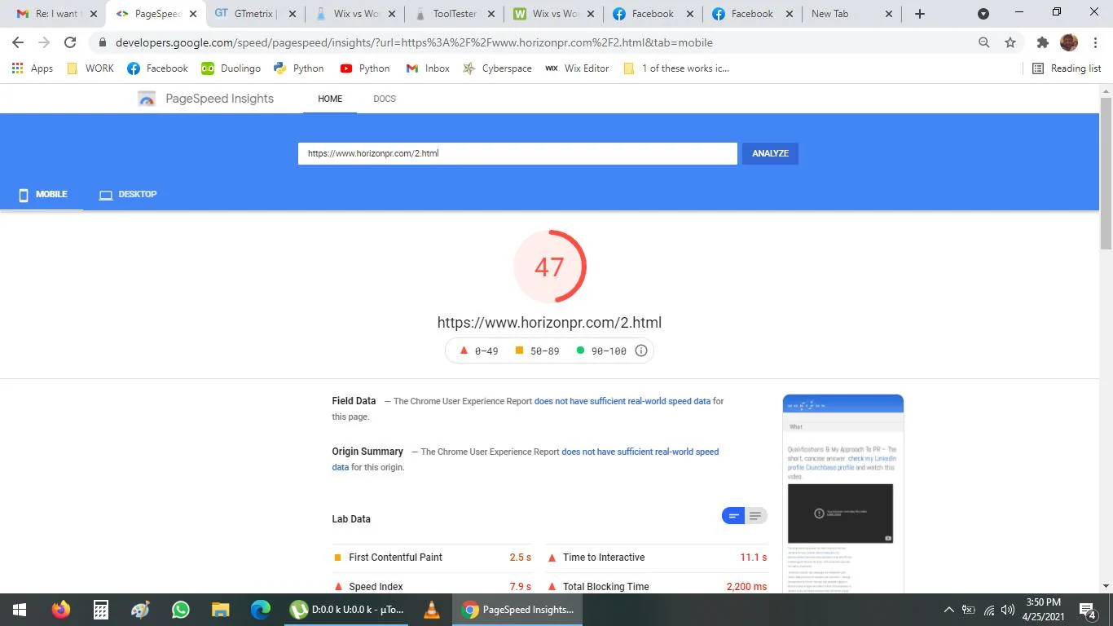Open the zoom magnifier in address bar
Viewport: 1113px width, 626px height.
coord(984,42)
